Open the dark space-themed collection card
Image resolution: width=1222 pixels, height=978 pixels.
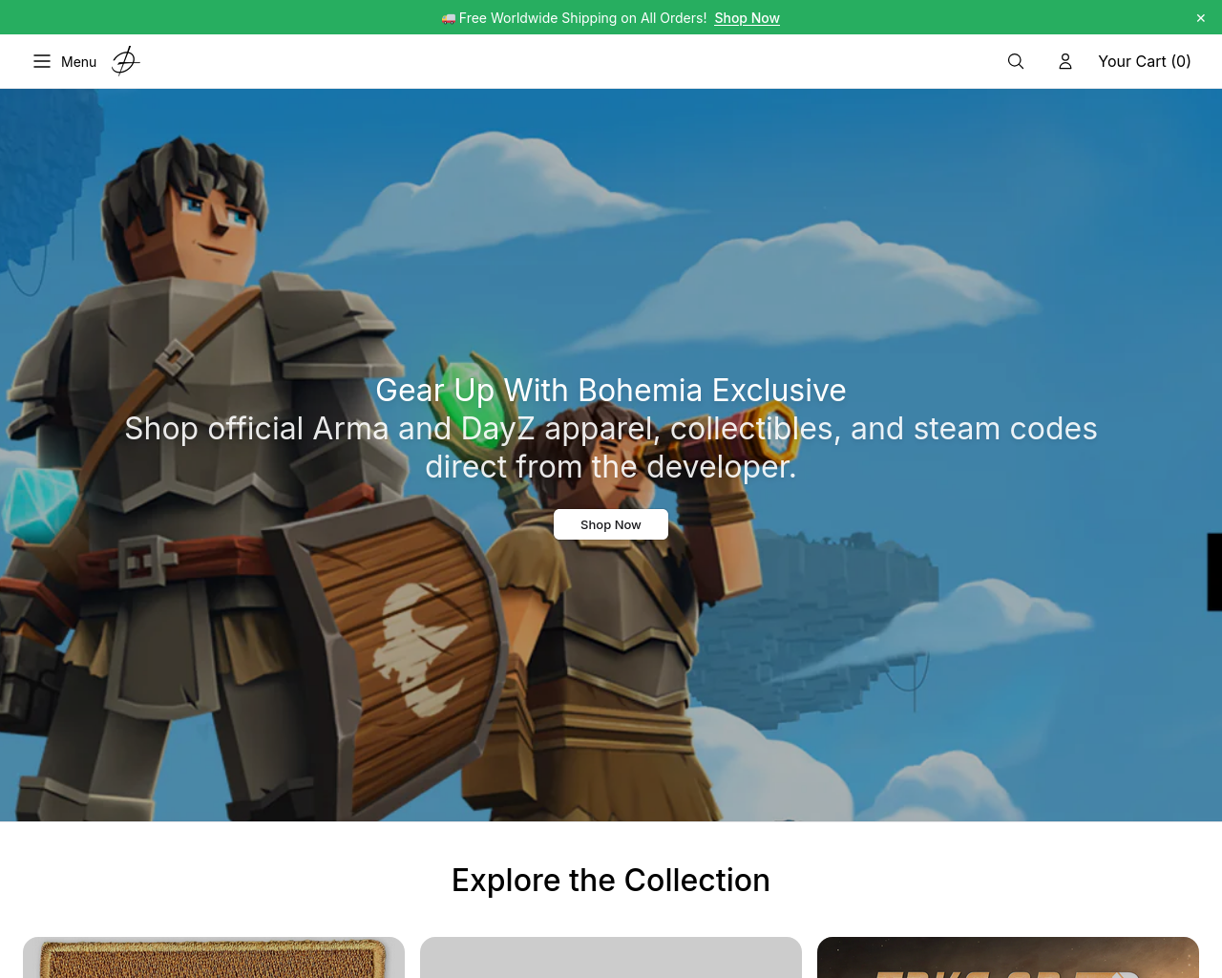click(x=1008, y=957)
